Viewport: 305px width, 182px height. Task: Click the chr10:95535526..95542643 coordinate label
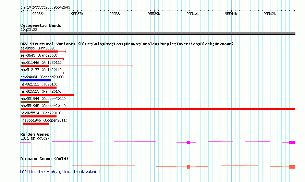(x=45, y=8)
